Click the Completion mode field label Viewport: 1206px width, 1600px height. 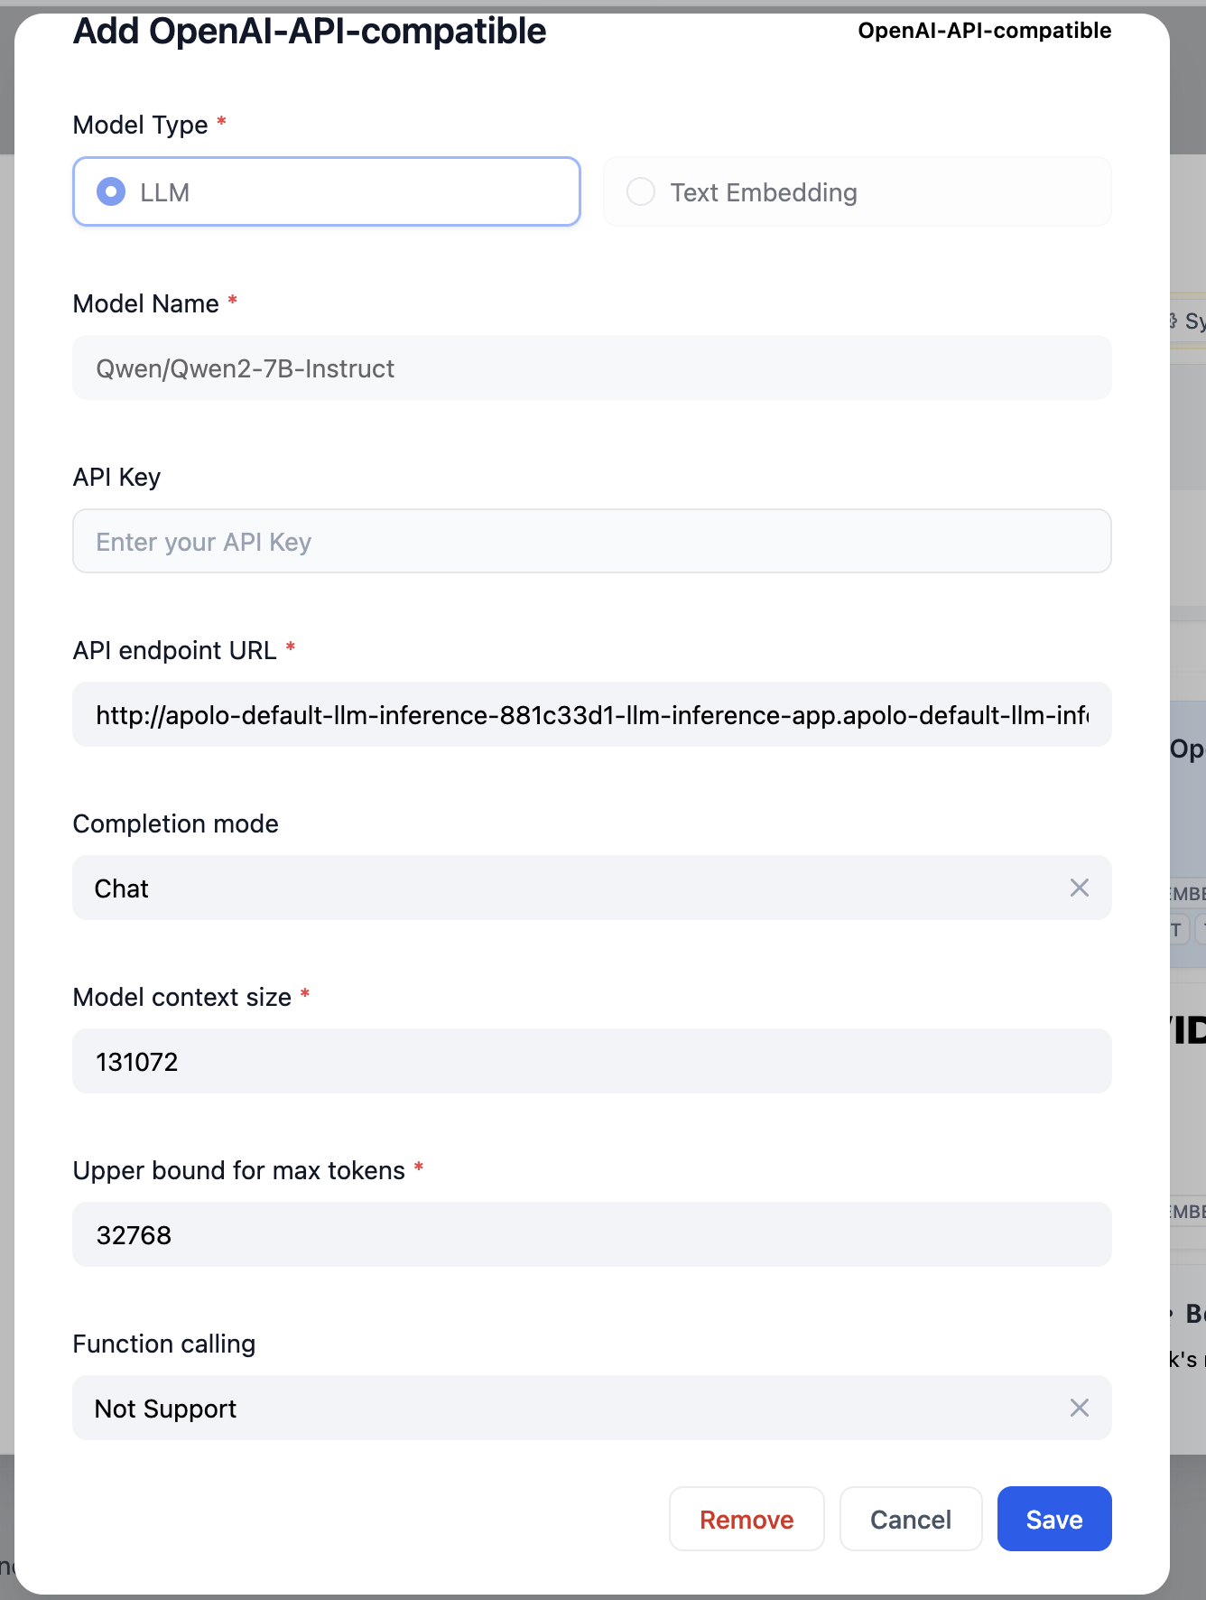pos(175,823)
